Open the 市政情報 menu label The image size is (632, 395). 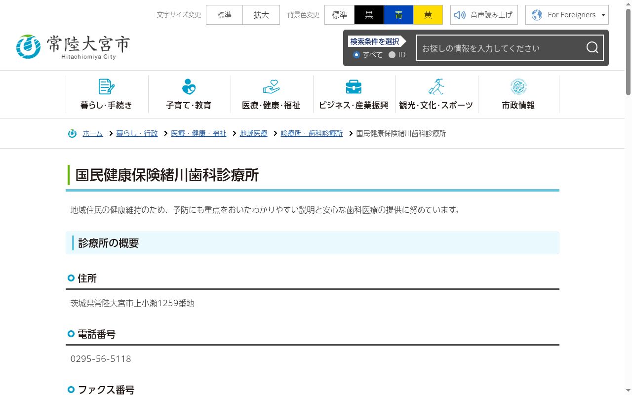click(x=518, y=105)
